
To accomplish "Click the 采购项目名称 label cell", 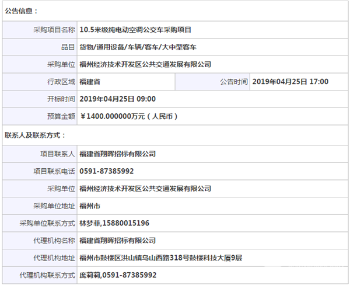I will 52,29.
